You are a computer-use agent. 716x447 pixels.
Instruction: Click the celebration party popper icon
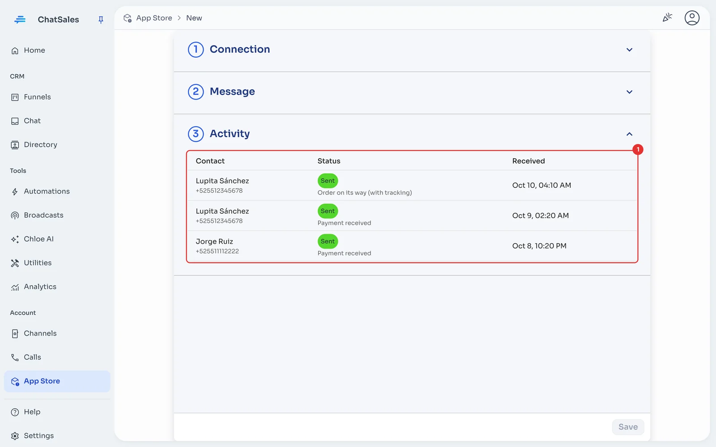coord(667,18)
